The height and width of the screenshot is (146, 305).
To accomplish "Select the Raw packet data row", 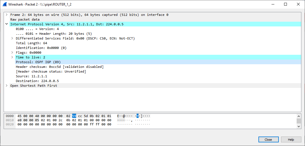I will (155, 19).
